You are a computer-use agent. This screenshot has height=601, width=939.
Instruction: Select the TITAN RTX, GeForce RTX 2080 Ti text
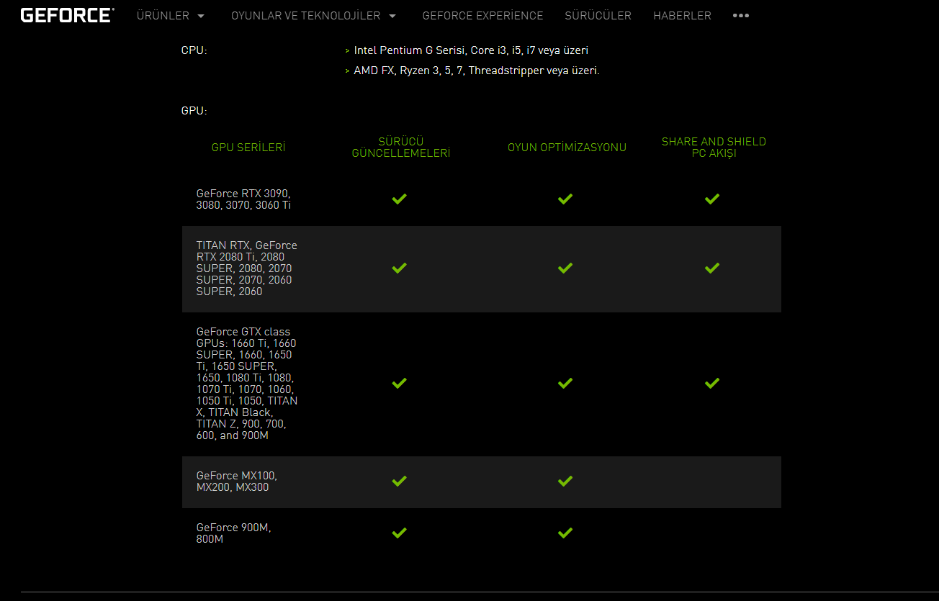tap(246, 268)
